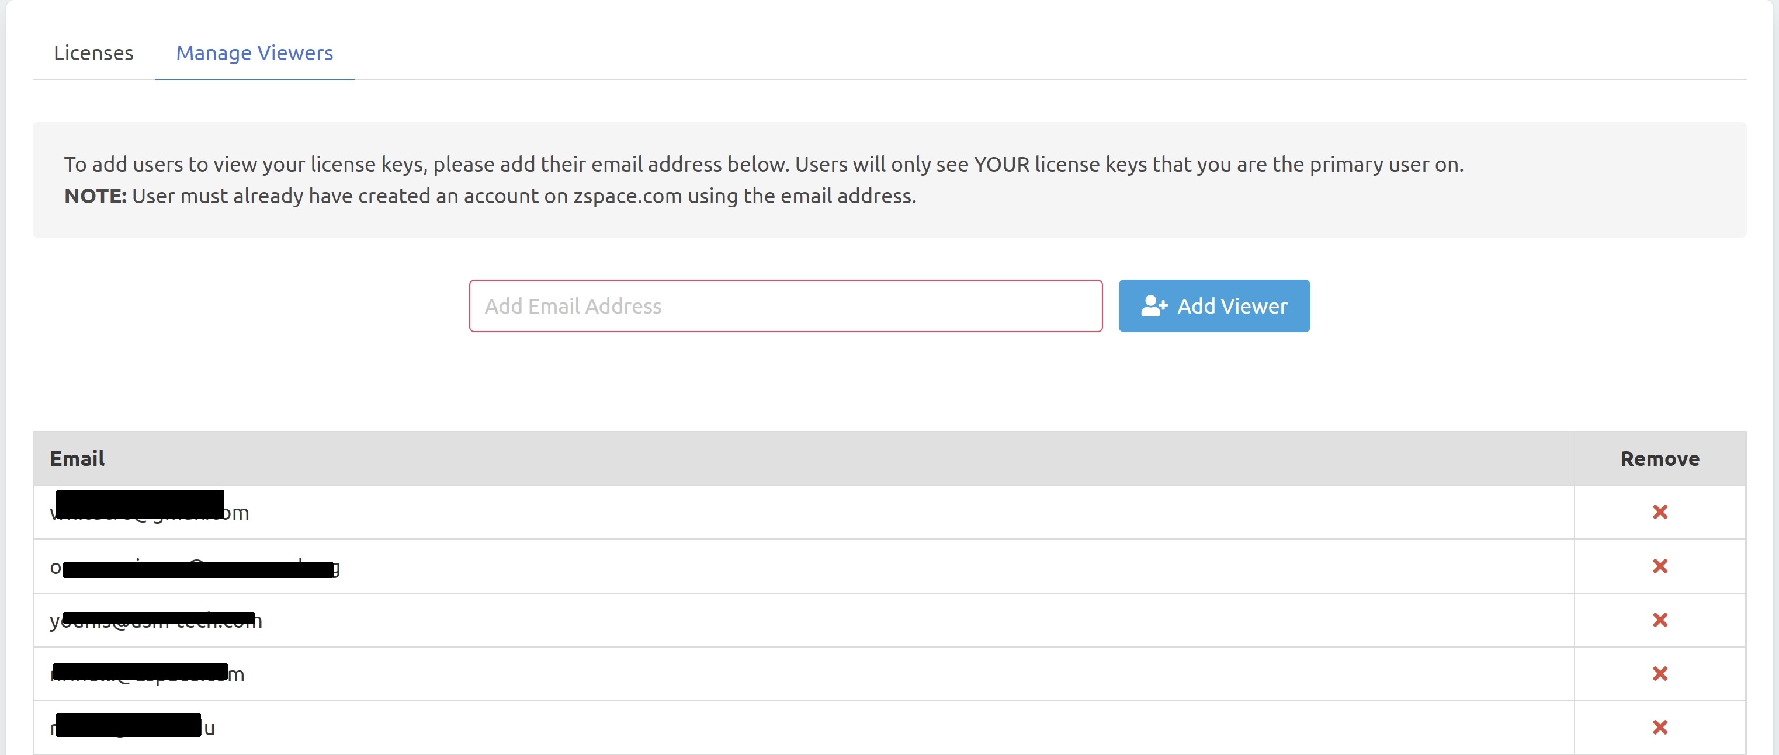Remove the second viewer with the red X

pyautogui.click(x=1660, y=566)
